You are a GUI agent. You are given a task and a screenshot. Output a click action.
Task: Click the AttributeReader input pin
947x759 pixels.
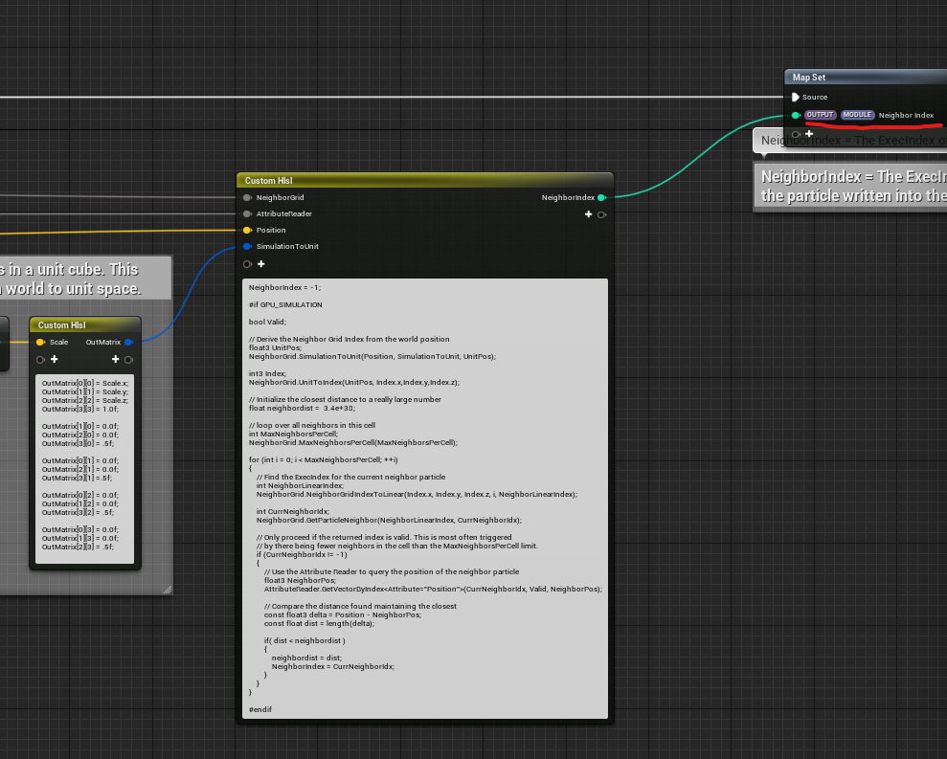[247, 213]
